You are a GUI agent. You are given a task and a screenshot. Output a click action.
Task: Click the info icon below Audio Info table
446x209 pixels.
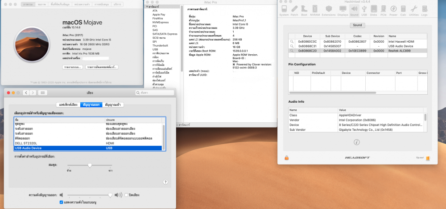[357, 142]
